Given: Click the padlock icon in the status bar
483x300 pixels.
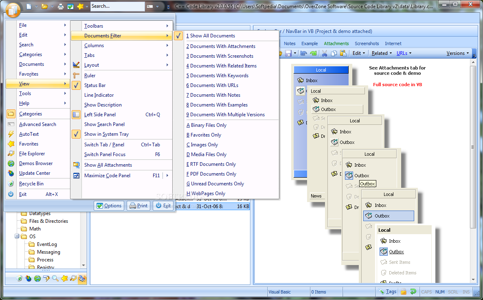Looking at the screenshot, I should pos(404,292).
